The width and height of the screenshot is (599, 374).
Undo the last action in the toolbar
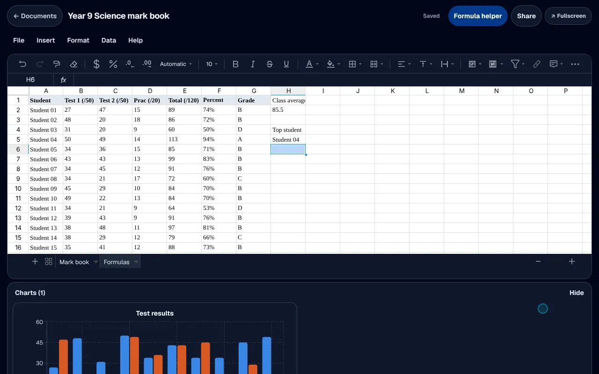coord(22,64)
